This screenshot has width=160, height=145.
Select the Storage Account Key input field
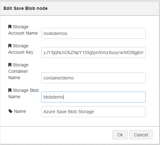point(93,52)
